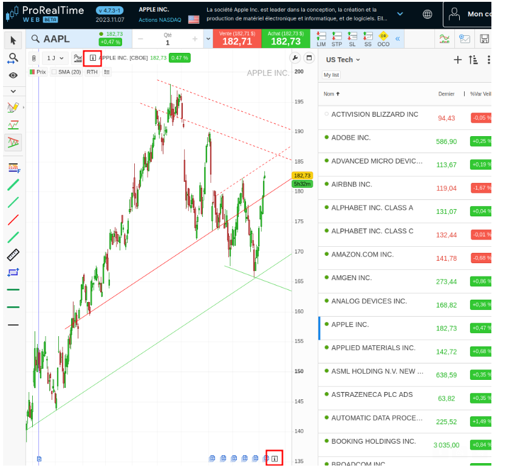Image resolution: width=509 pixels, height=468 pixels.
Task: Open the chart indicators icon beside timeframe
Action: 78,58
